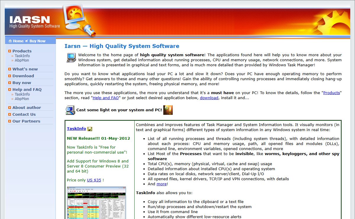Click the Cast some light on your system text
Viewport: 355px width, 219px height.
click(x=119, y=110)
